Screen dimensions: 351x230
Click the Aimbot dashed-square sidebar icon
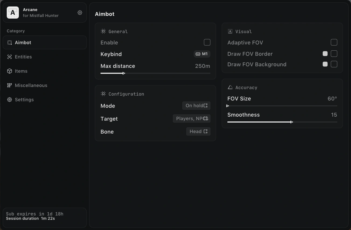pyautogui.click(x=9, y=43)
